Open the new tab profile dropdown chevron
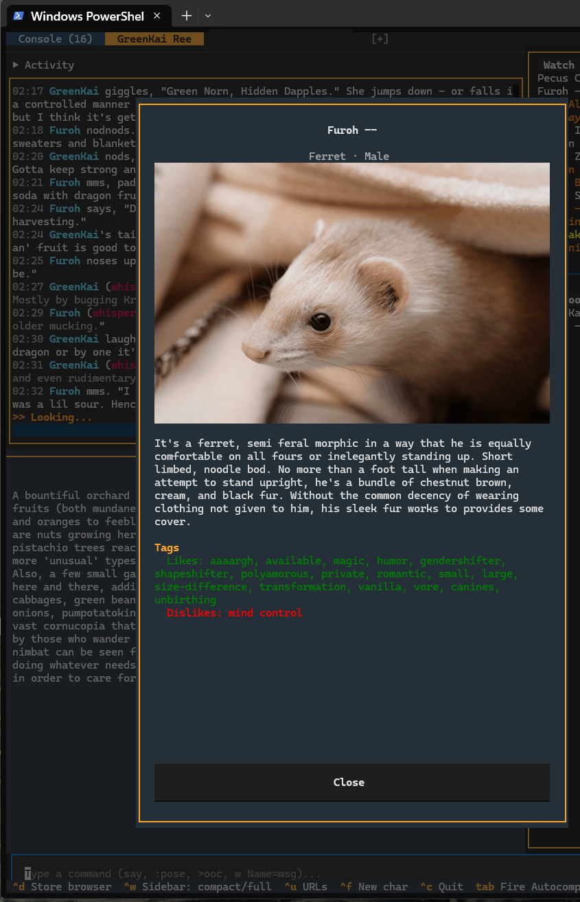Image resolution: width=580 pixels, height=902 pixels. (x=209, y=16)
